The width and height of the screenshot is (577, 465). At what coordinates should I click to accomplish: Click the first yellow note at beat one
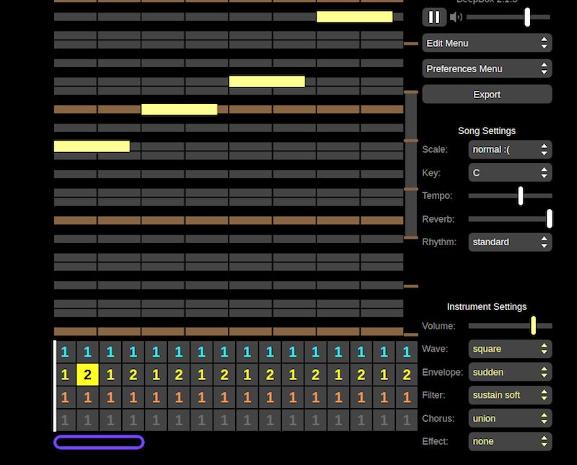tap(92, 146)
